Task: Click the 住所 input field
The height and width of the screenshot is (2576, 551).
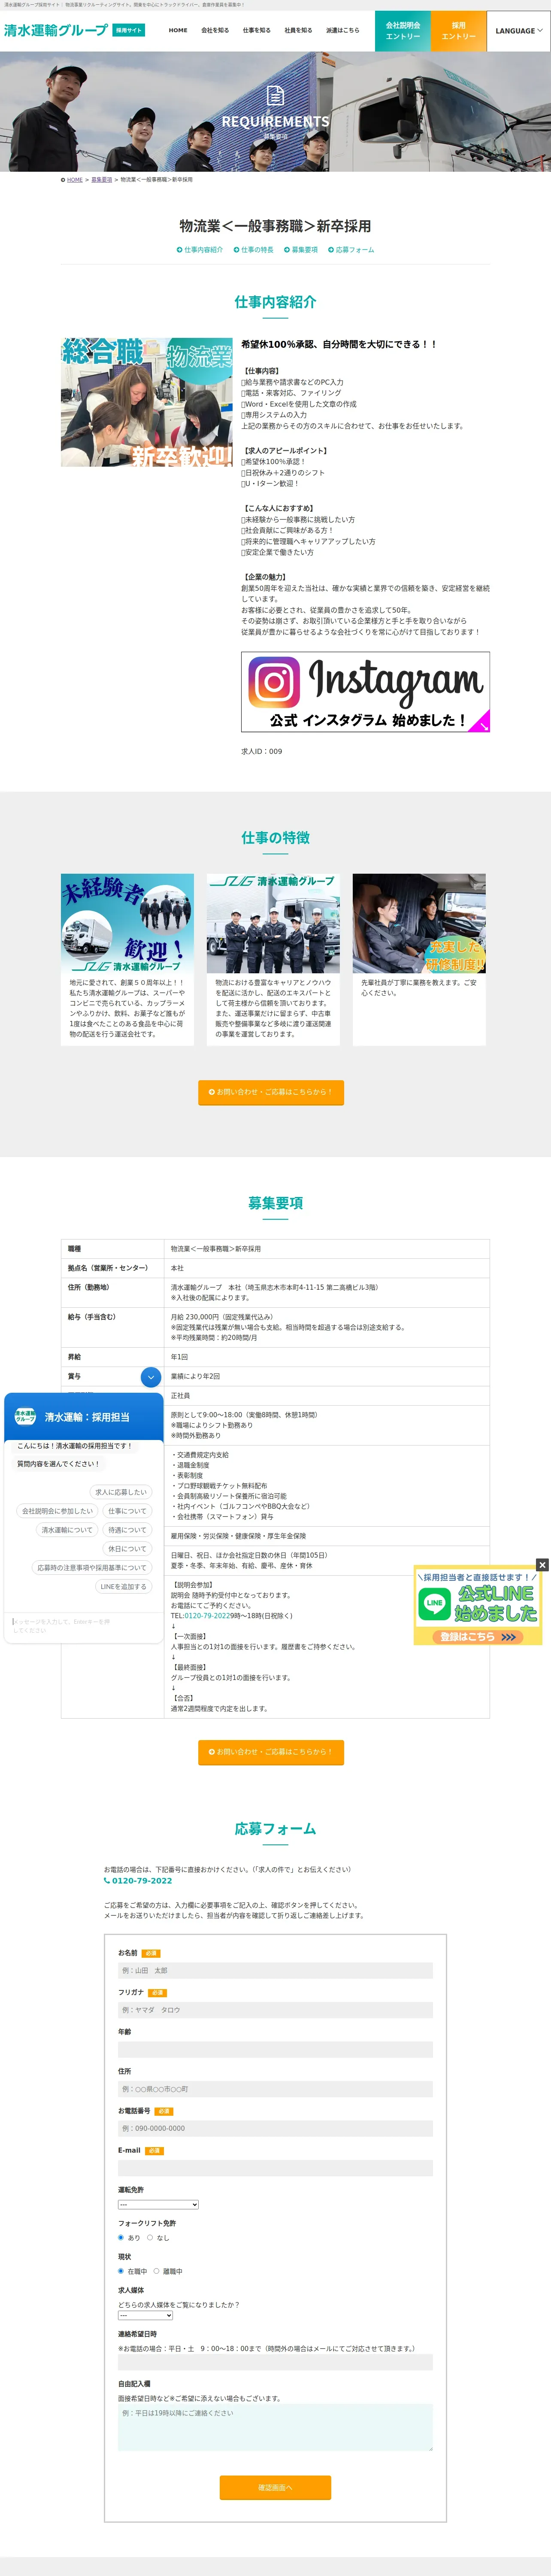Action: (275, 2090)
